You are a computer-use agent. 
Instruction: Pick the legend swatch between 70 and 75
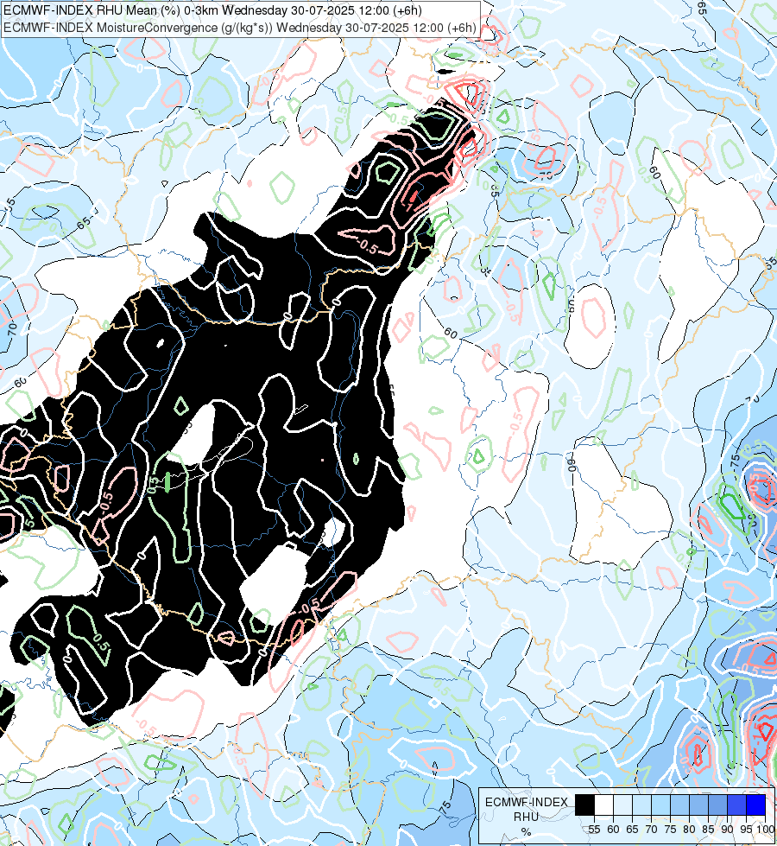pos(660,805)
